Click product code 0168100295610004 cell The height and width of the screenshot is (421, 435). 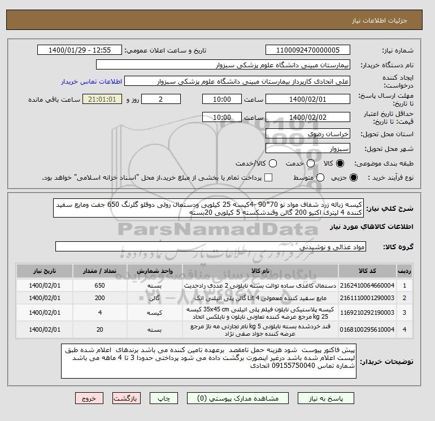point(367,329)
